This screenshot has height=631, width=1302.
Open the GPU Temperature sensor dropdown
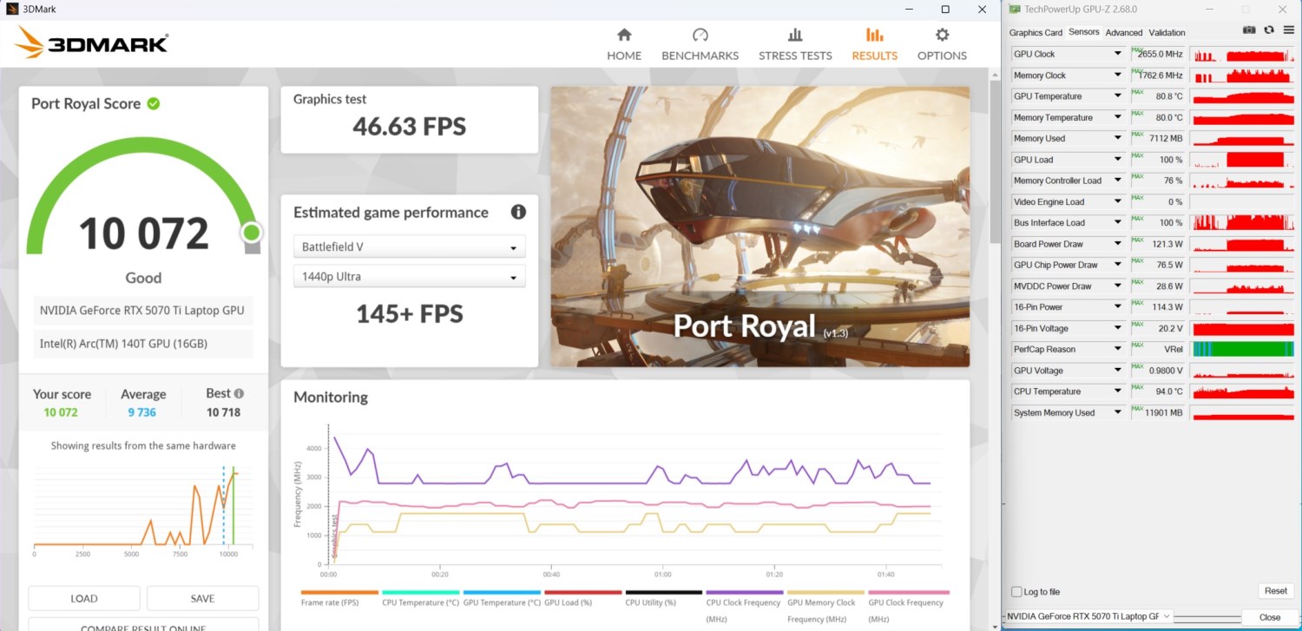coord(1118,96)
